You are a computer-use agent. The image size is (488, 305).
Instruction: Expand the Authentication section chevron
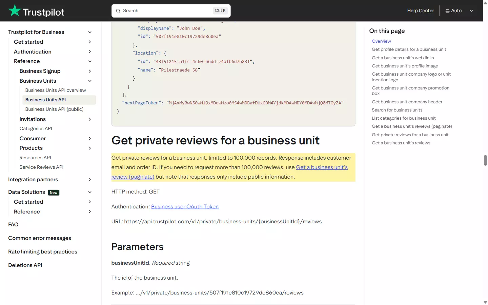coord(90,52)
